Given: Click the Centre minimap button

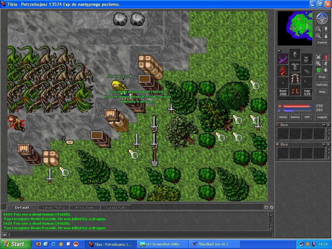Looking at the screenshot, I should click(x=322, y=42).
